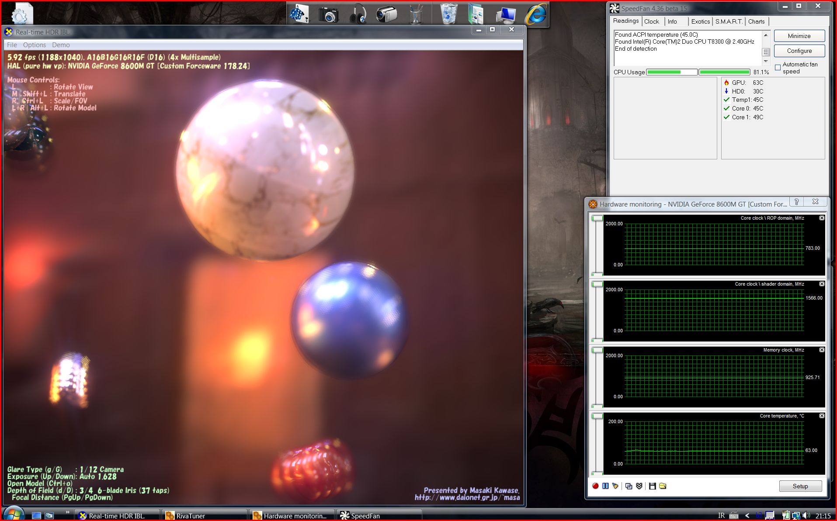Enable Automatic fan speed checkbox
This screenshot has width=837, height=521.
[x=778, y=67]
